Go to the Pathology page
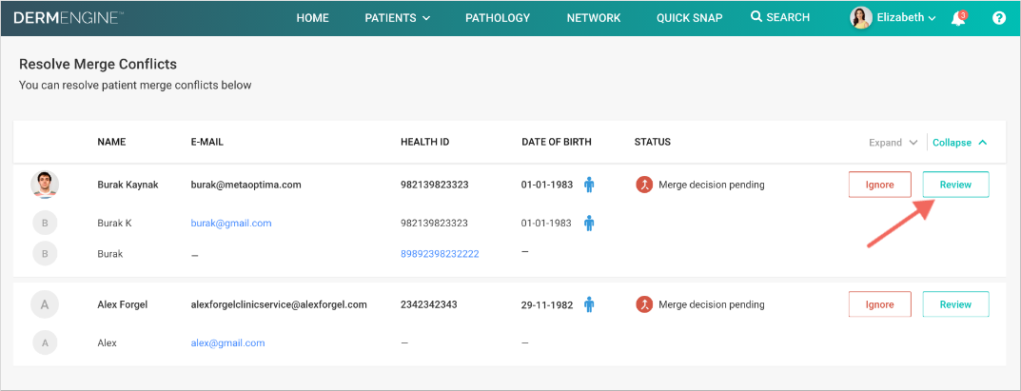Viewport: 1021px width, 391px height. pyautogui.click(x=498, y=18)
